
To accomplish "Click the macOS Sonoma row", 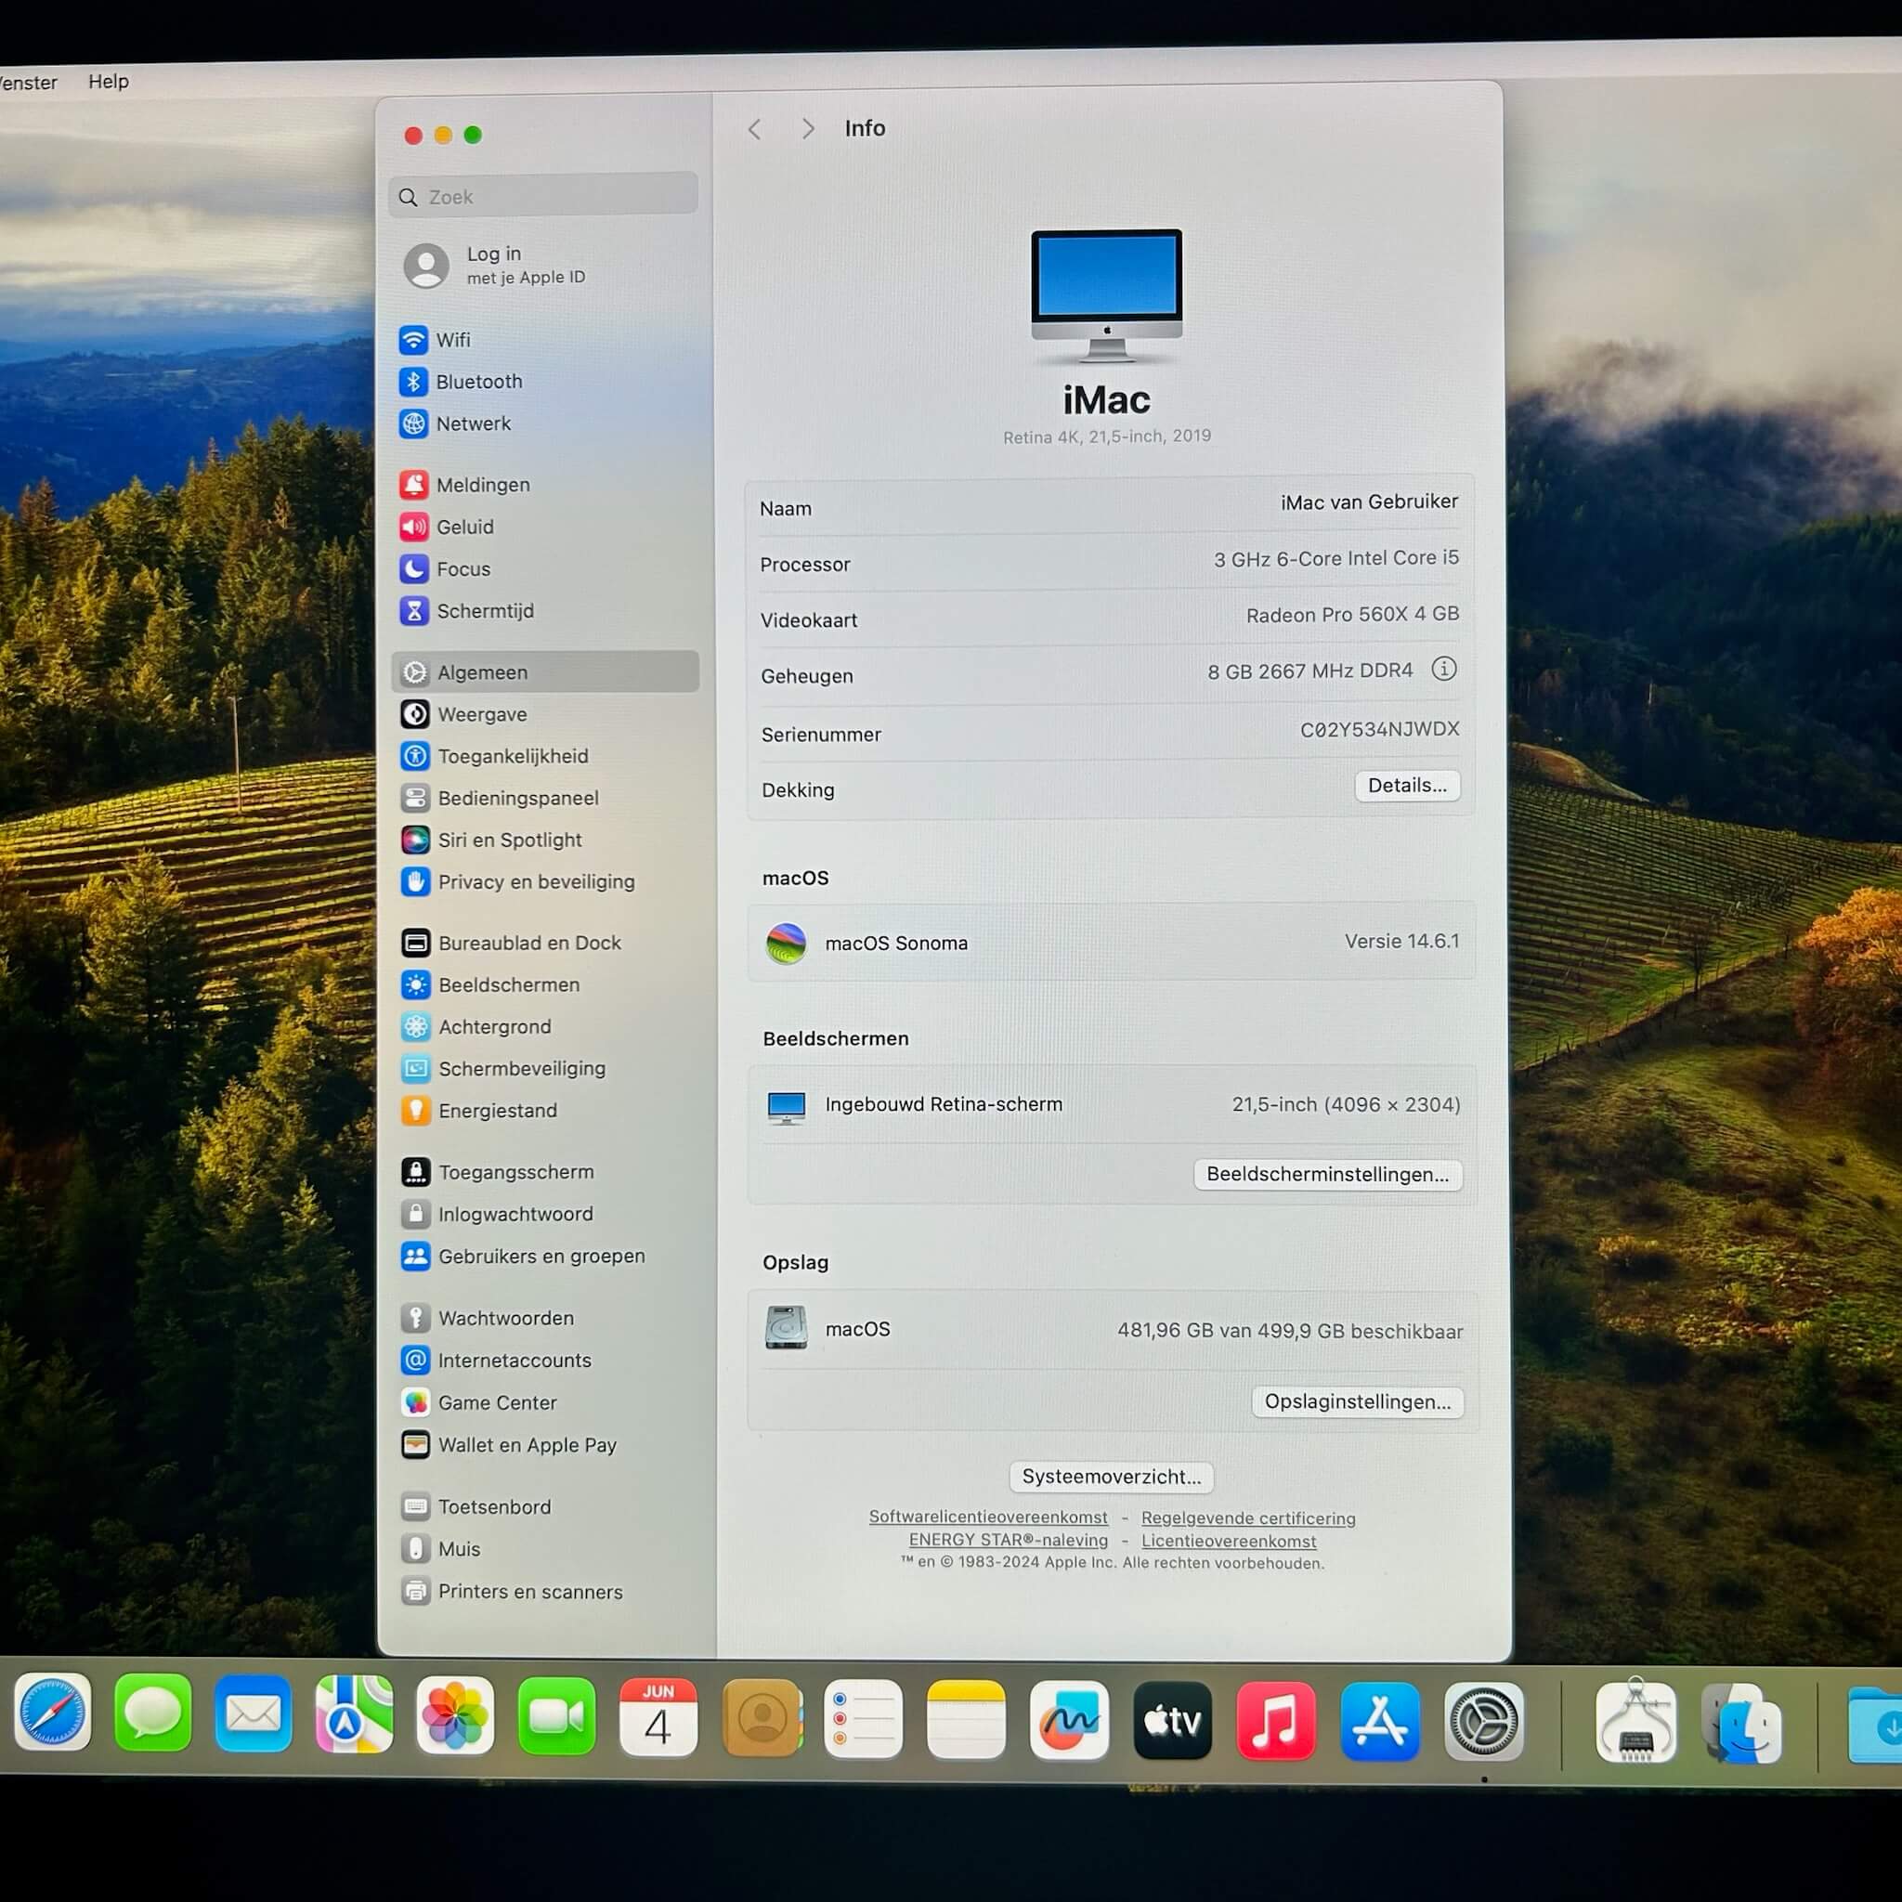I will coord(1112,942).
